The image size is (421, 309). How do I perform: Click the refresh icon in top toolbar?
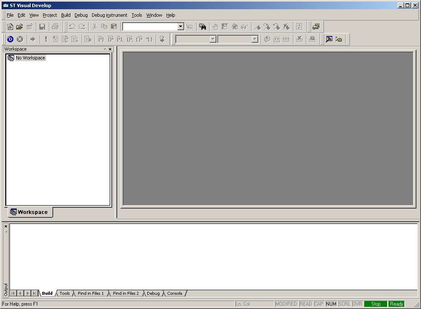coord(299,27)
